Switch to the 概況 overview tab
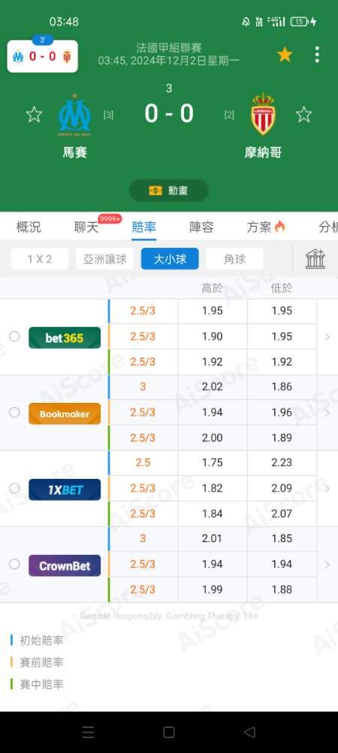Image resolution: width=338 pixels, height=753 pixels. pos(29,227)
